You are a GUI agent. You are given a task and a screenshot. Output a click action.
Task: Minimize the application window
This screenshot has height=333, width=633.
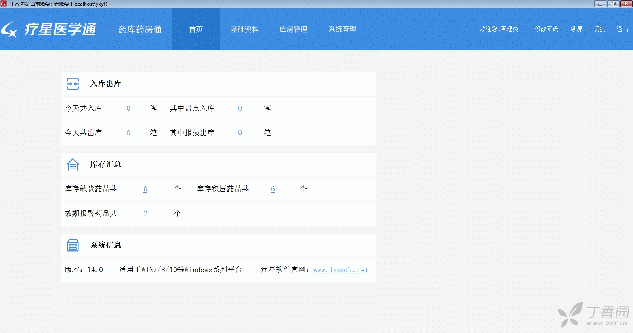[600, 4]
